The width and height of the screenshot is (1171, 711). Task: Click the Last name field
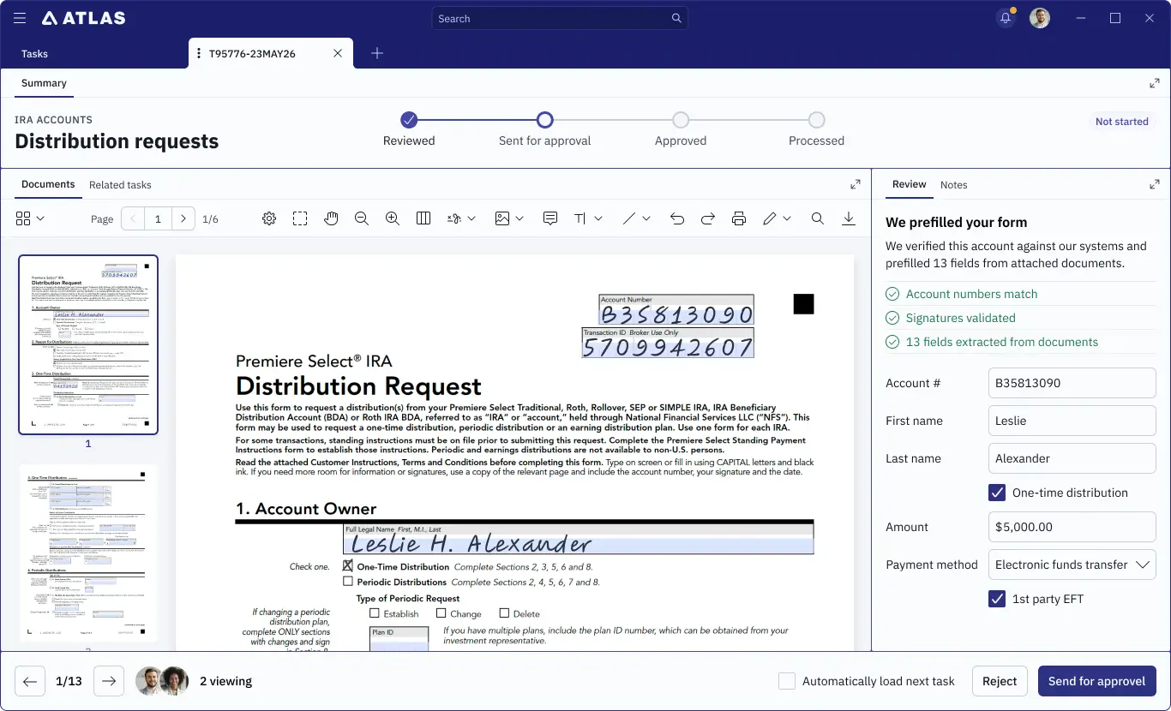(1072, 458)
